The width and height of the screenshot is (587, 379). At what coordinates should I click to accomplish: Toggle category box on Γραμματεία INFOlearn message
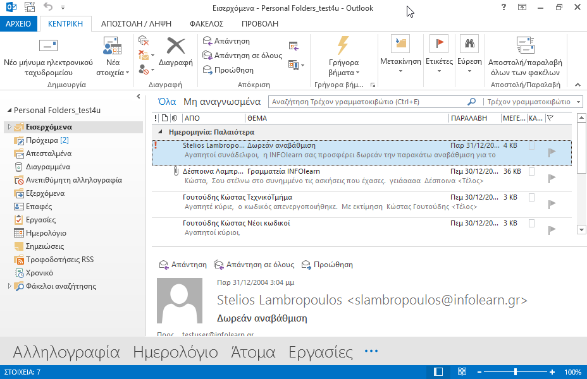click(x=531, y=172)
